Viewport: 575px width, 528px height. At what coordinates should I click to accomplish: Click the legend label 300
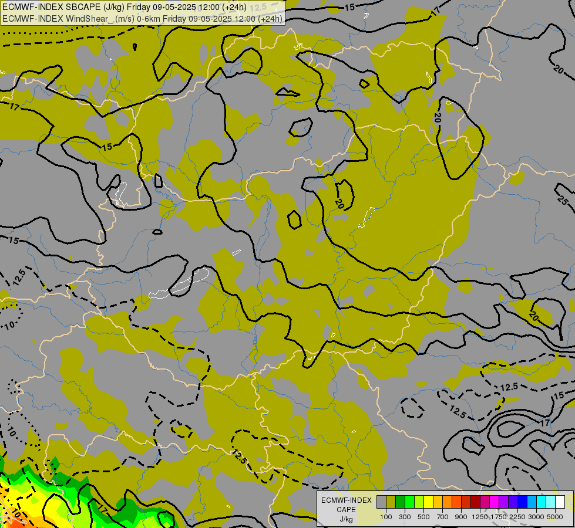tap(405, 517)
